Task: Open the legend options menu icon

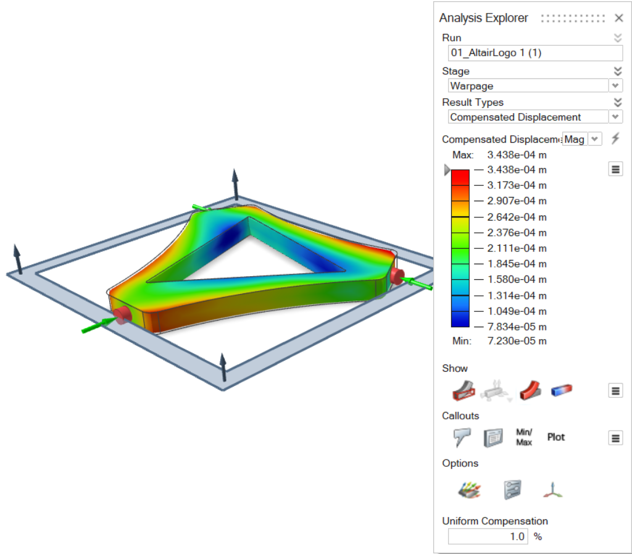Action: click(615, 169)
